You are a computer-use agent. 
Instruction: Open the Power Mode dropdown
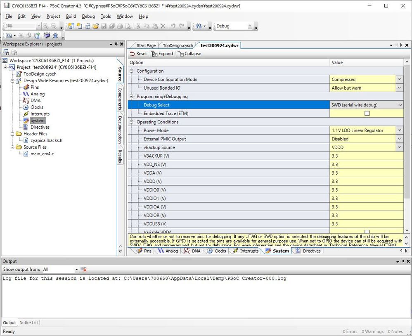click(399, 130)
